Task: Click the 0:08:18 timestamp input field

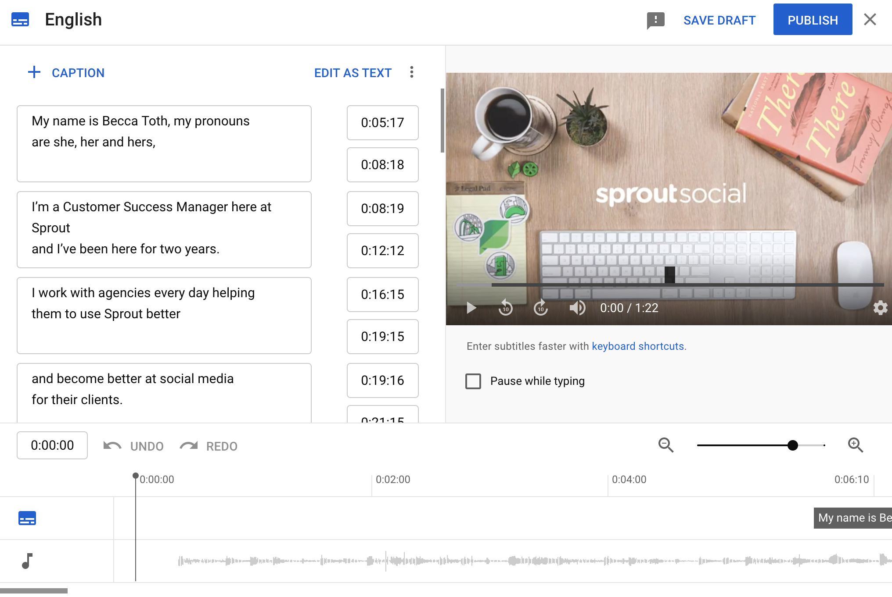Action: [382, 164]
